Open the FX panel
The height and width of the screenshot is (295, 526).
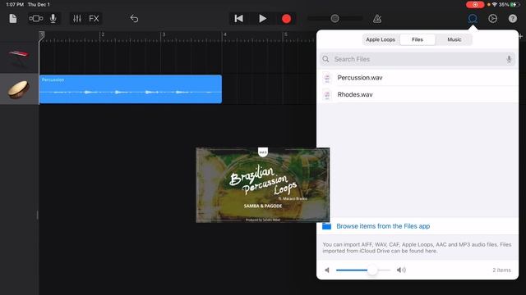pos(94,18)
